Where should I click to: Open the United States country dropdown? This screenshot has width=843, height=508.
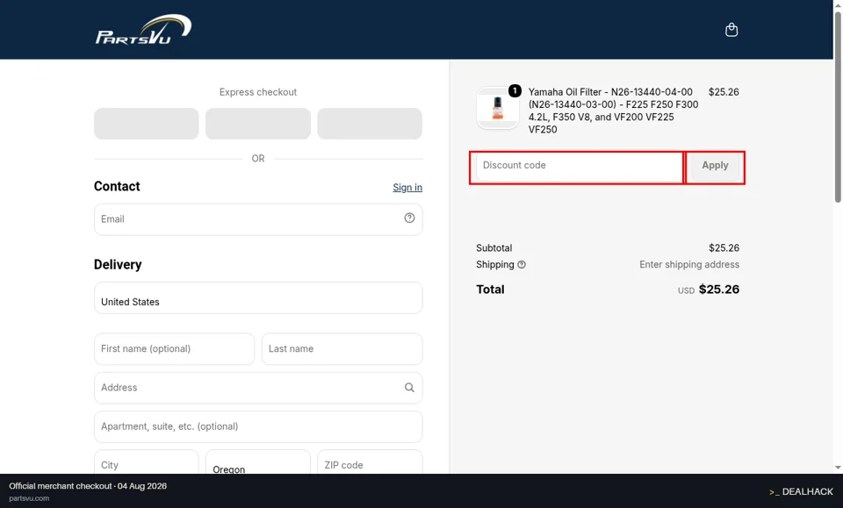click(x=258, y=297)
